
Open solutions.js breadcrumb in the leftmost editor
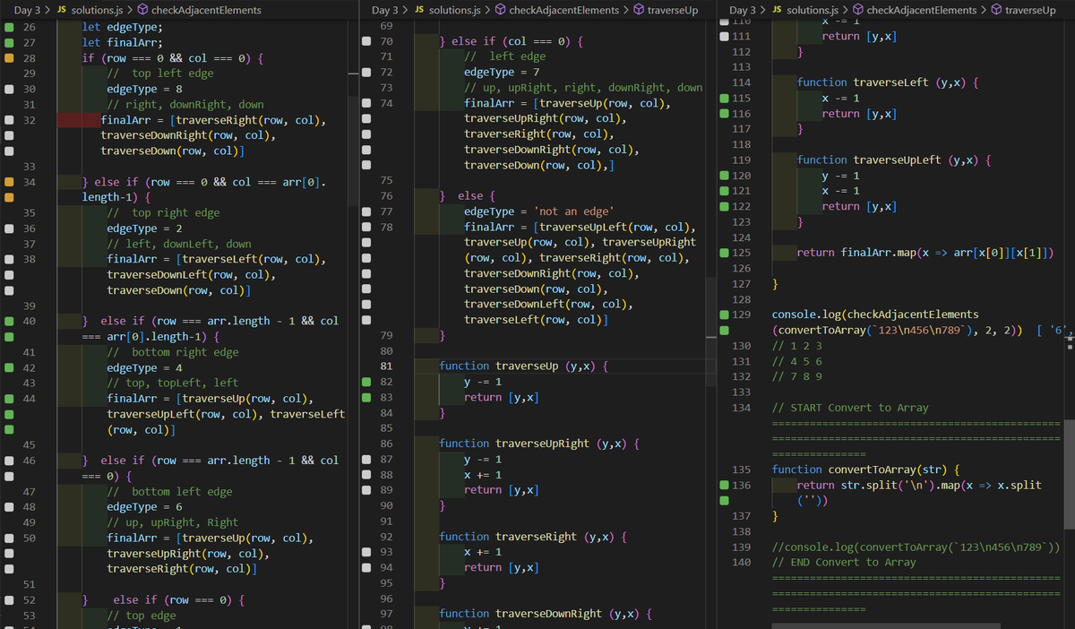[x=97, y=10]
